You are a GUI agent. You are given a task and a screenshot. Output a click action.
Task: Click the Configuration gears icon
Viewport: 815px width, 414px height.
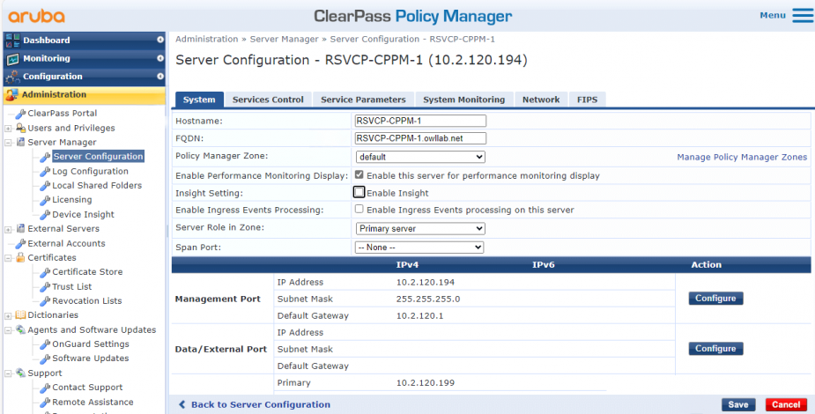point(12,77)
